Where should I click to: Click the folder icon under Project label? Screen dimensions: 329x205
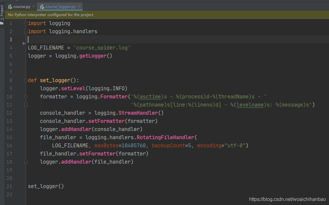pyautogui.click(x=2, y=23)
